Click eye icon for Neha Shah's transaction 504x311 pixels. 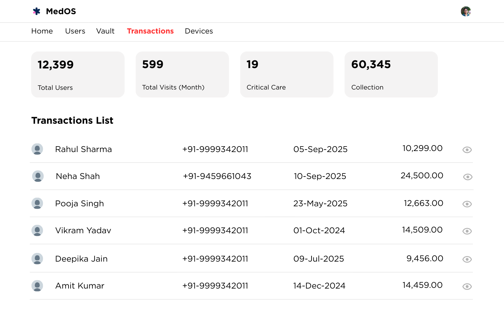point(468,177)
